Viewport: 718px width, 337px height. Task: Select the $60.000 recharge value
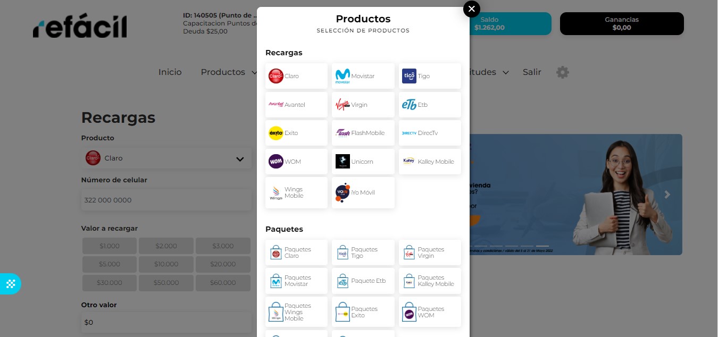[223, 283]
